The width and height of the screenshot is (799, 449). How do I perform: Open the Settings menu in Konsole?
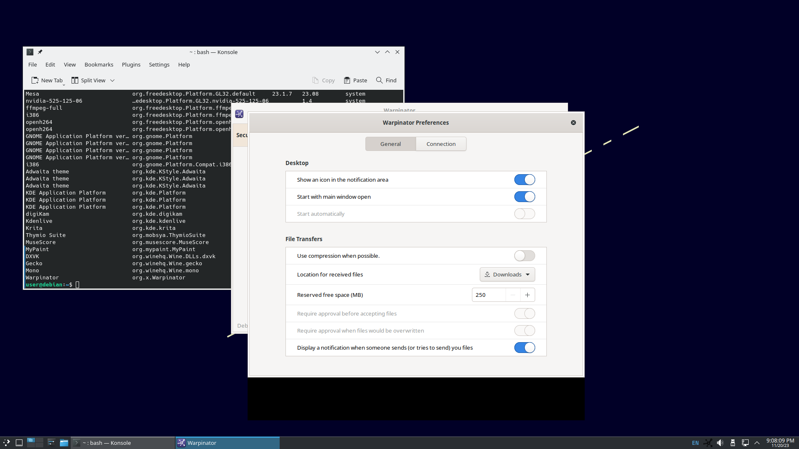[x=159, y=64]
